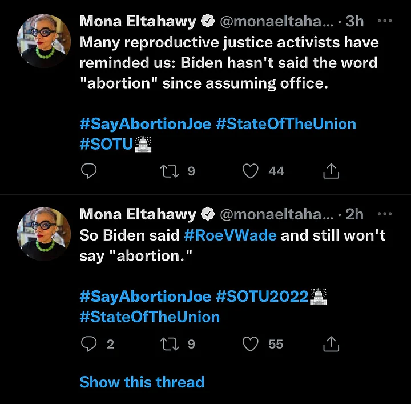Open more options menu on second tweet

pyautogui.click(x=385, y=213)
